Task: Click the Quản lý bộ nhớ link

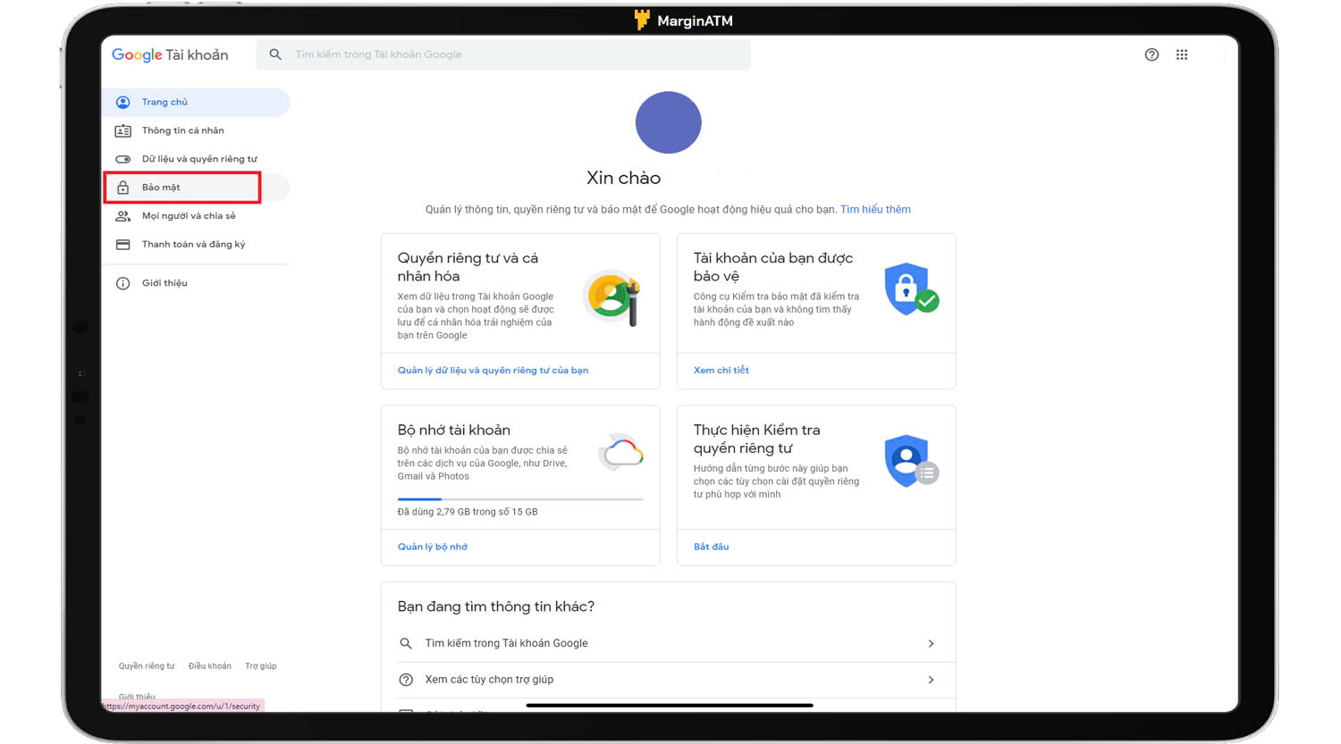Action: point(432,547)
